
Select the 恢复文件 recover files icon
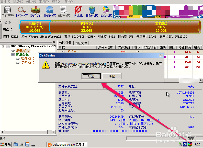coord(36,12)
